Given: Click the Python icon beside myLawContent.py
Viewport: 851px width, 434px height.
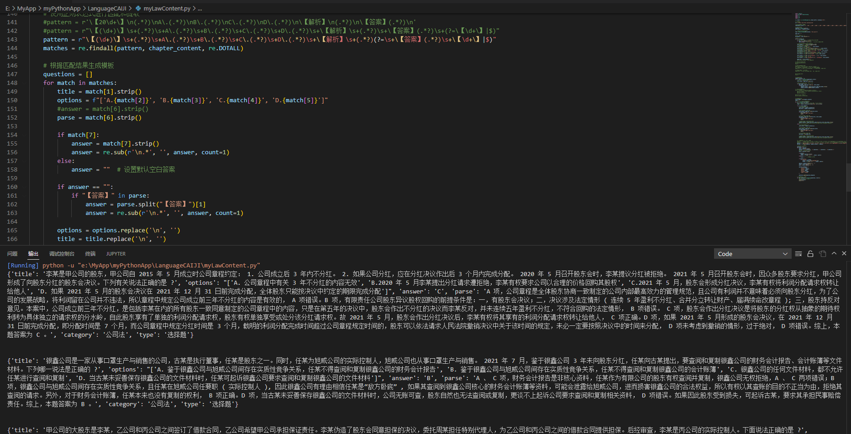Looking at the screenshot, I should coord(138,8).
